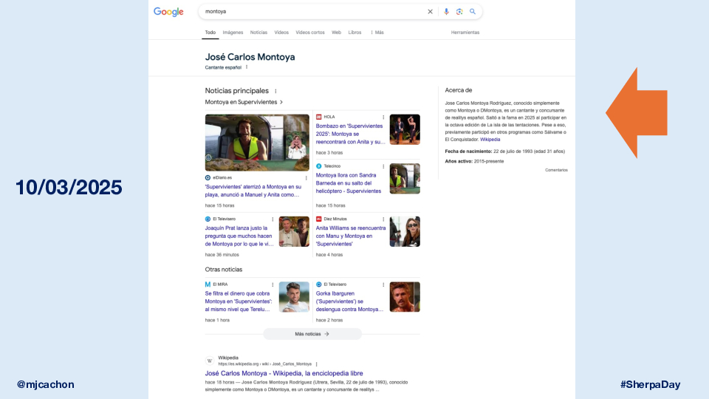Click the elDiario.es source logo icon
Viewport: 709px width, 399px height.
coord(208,178)
